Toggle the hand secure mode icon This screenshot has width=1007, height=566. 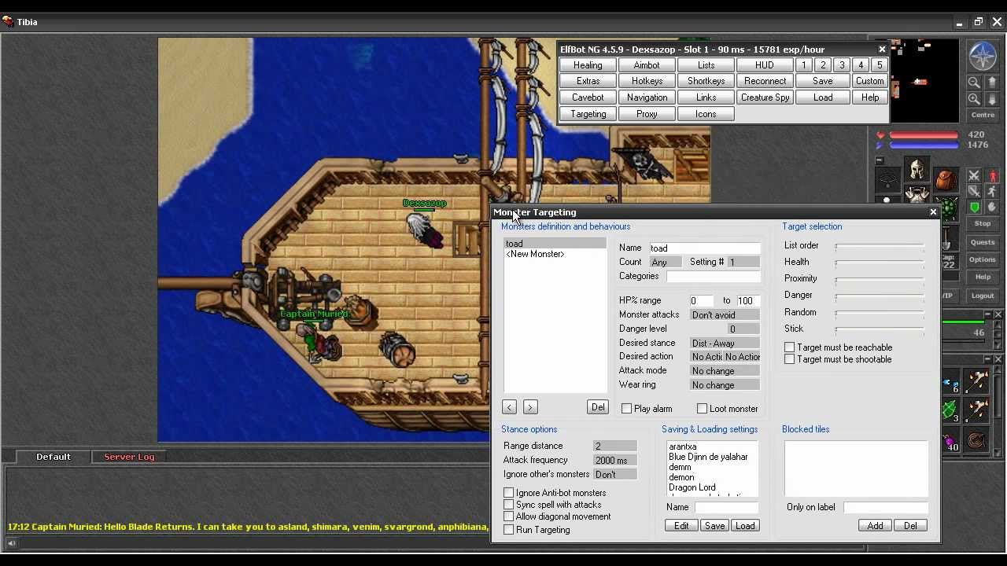[x=992, y=208]
